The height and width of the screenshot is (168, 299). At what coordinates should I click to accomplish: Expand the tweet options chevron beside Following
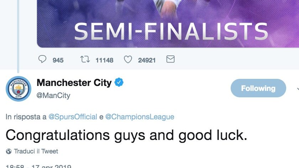coord(298,89)
